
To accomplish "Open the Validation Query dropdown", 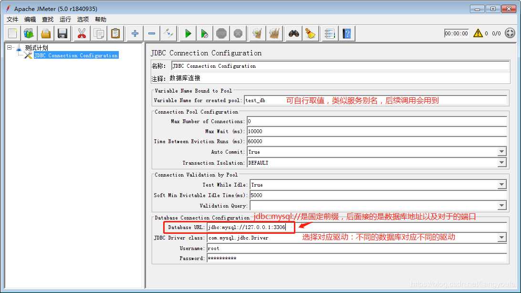I will click(501, 206).
